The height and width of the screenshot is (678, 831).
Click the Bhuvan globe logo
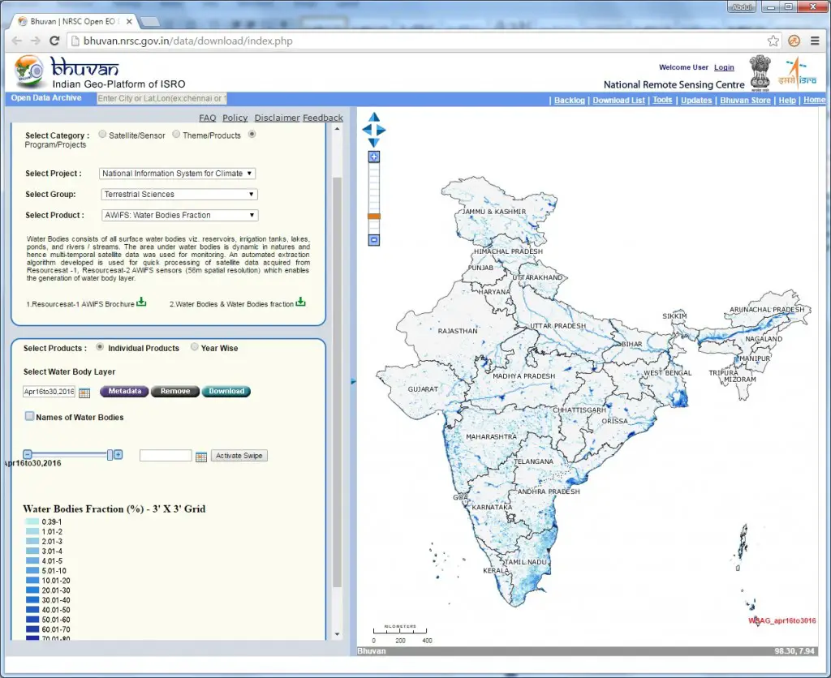[29, 71]
